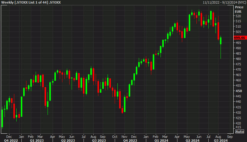Click the Q4 2022 quarter label
247x142 pixels.
(x=11, y=140)
